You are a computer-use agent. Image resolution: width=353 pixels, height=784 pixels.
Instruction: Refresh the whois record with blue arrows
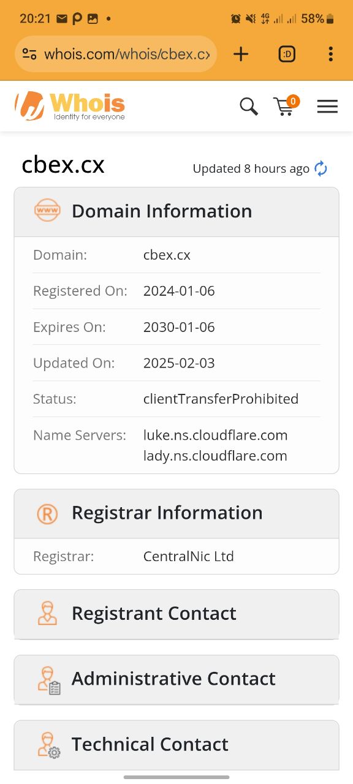point(321,168)
